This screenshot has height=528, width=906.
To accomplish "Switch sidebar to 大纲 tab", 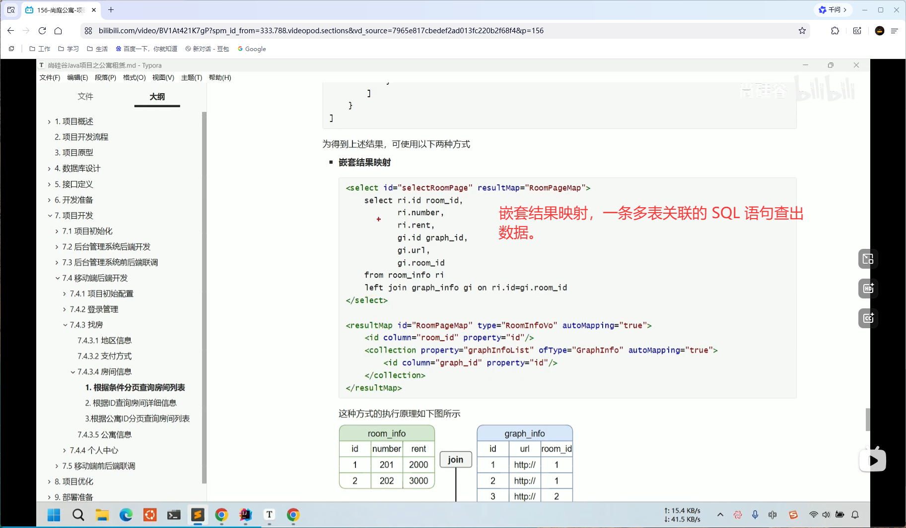I will coord(157,96).
